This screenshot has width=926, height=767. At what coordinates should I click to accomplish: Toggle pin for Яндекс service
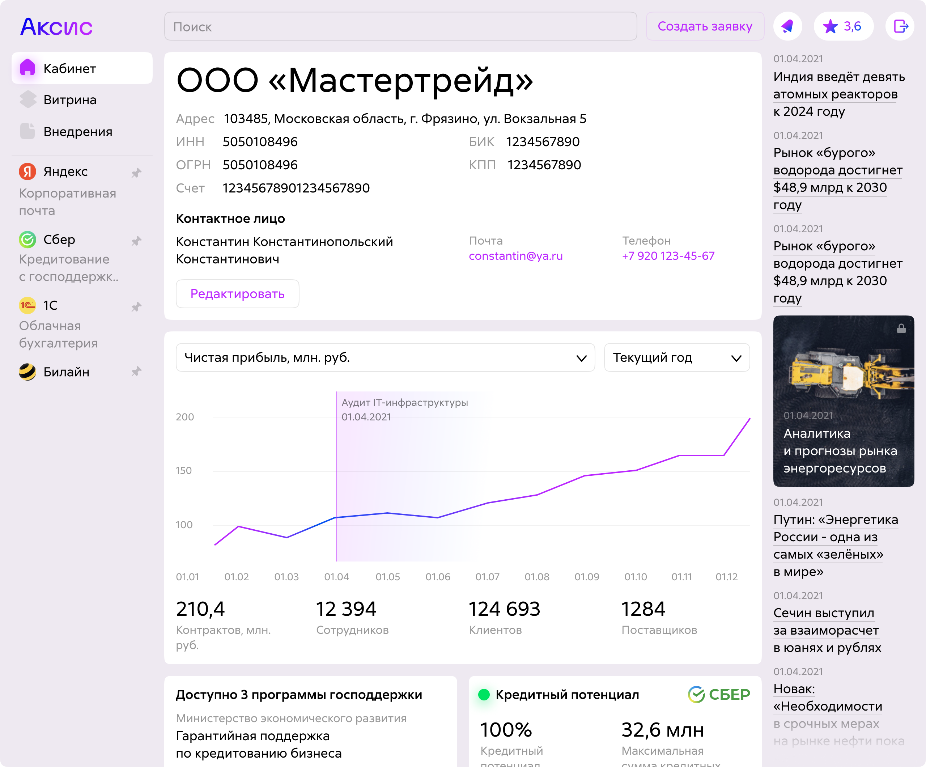coord(137,173)
